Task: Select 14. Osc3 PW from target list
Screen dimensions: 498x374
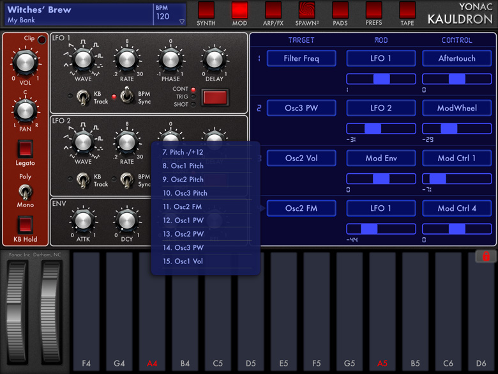Action: (x=206, y=248)
